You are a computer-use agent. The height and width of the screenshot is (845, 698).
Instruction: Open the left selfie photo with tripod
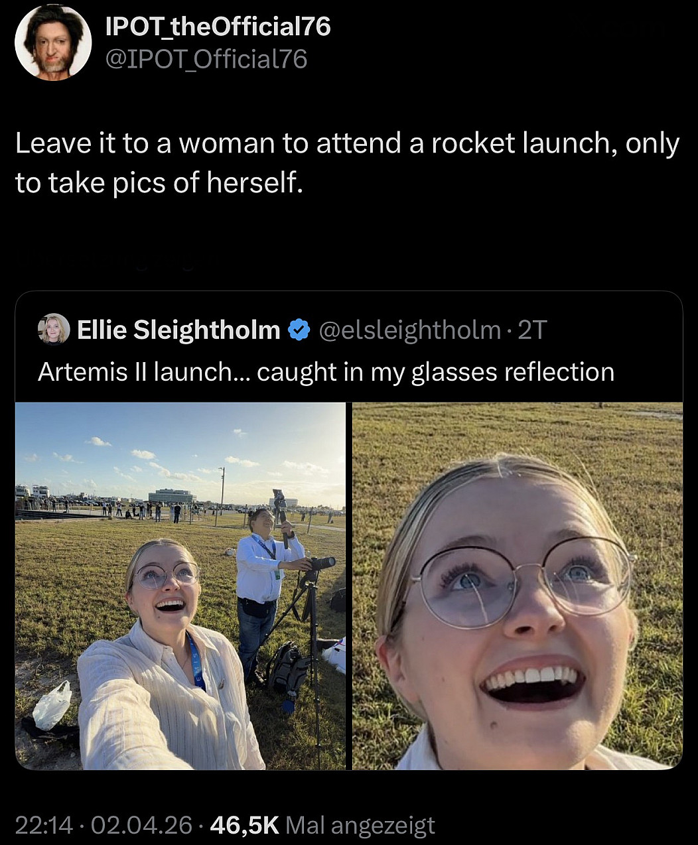[180, 586]
